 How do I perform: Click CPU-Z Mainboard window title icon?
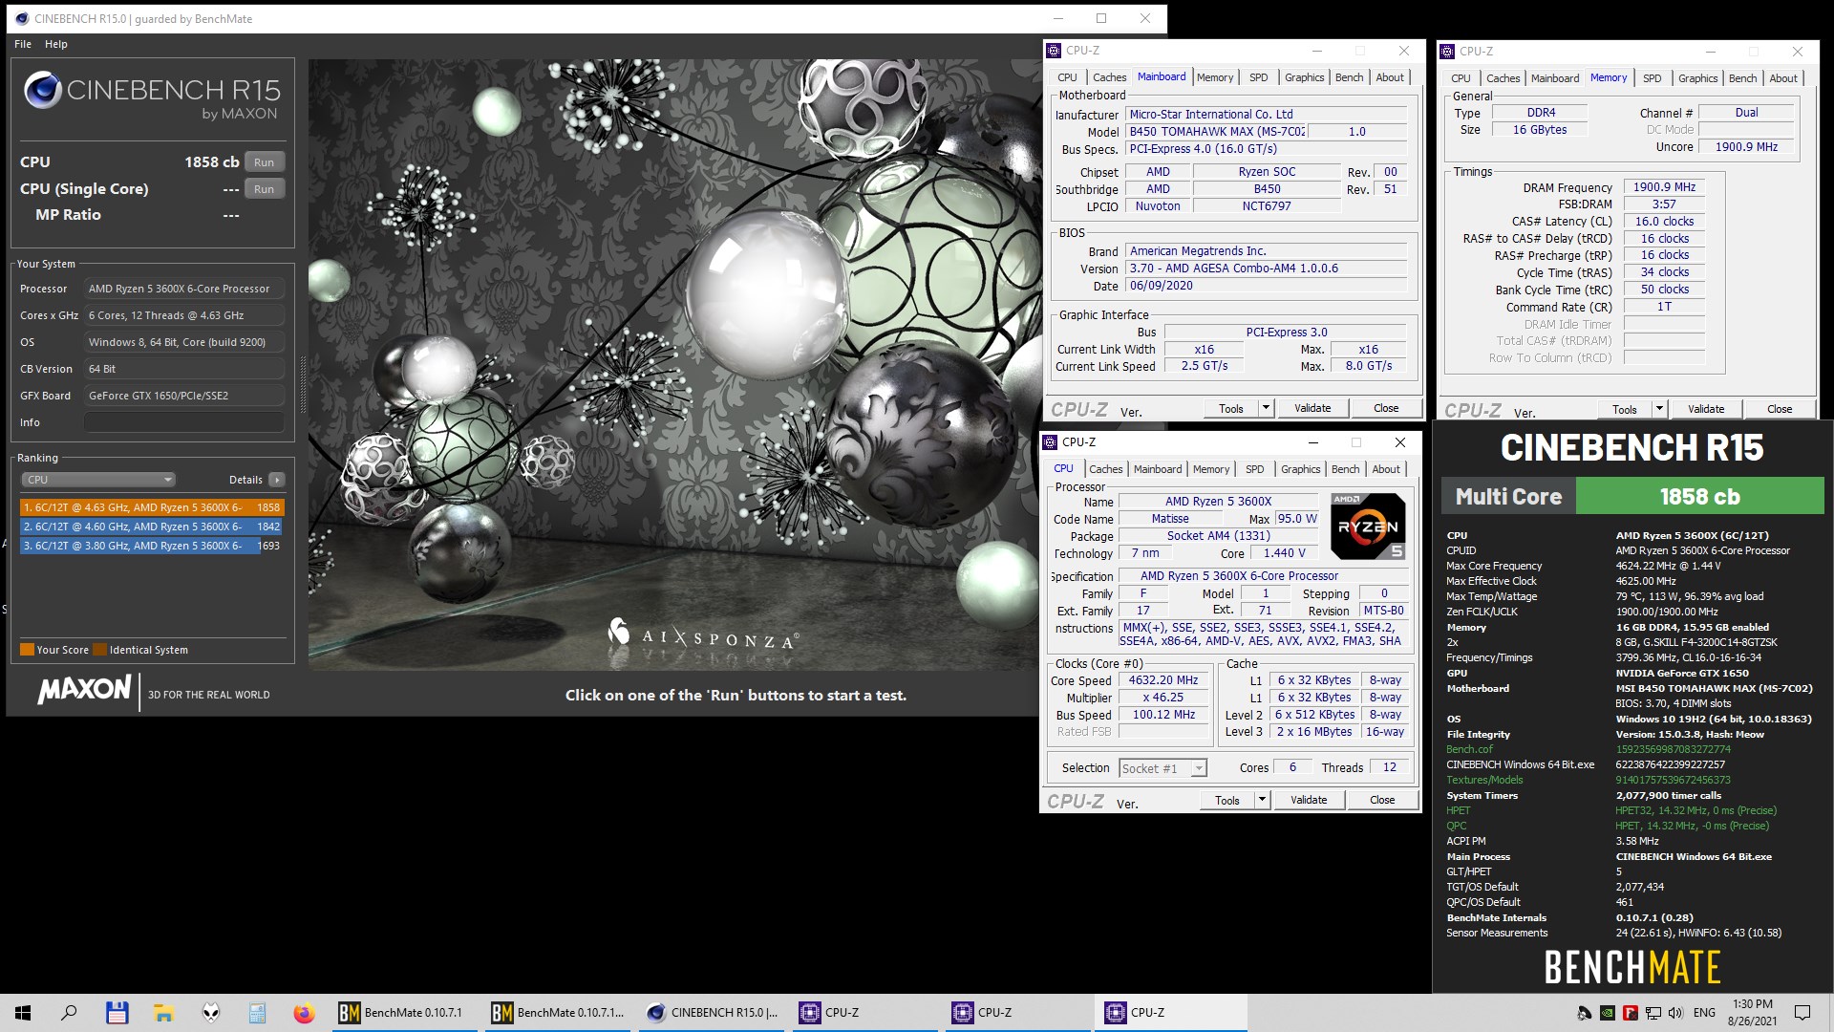(x=1054, y=51)
